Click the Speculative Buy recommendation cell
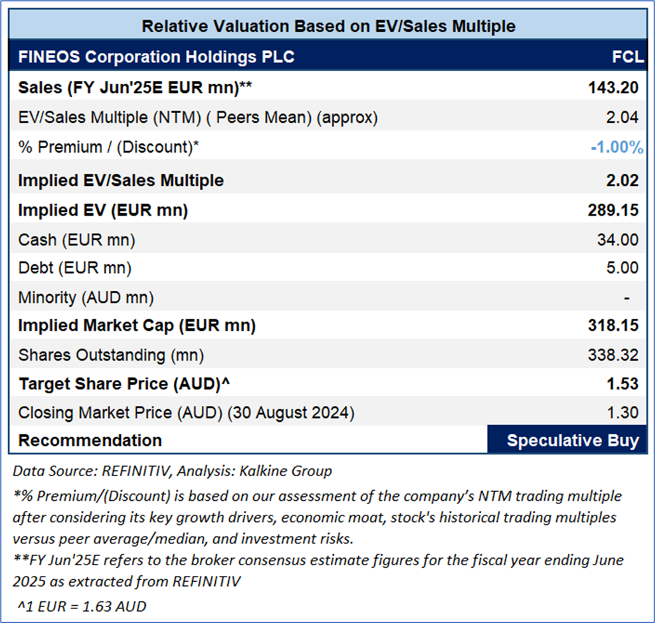The image size is (655, 623). (572, 440)
